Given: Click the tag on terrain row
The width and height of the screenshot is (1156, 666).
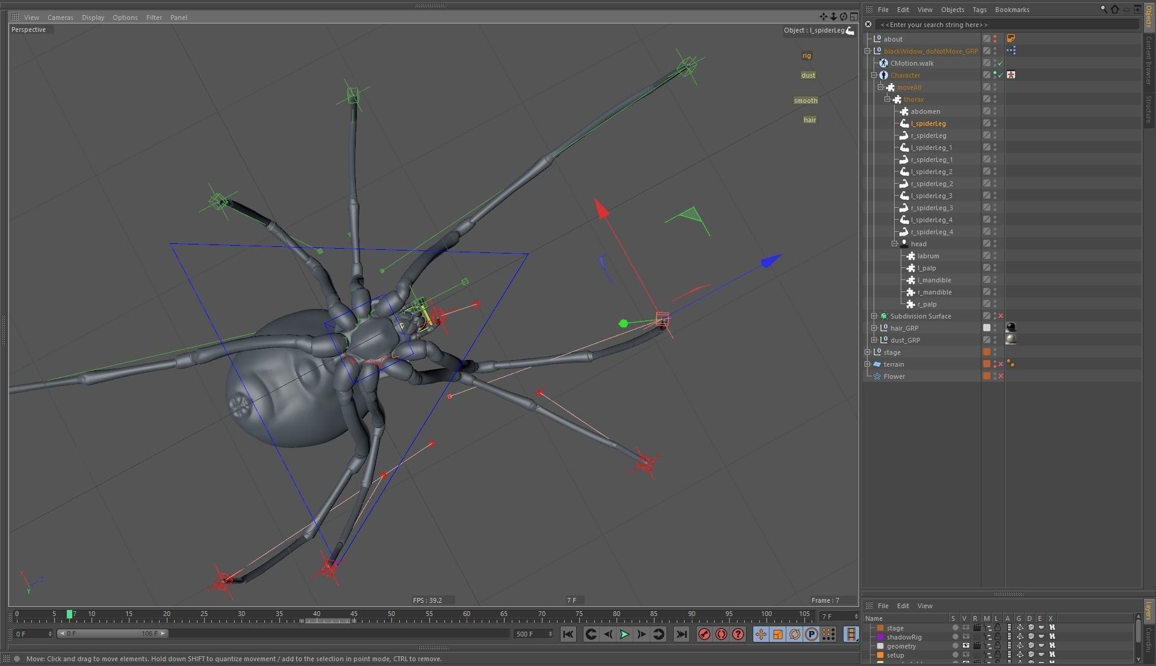Looking at the screenshot, I should click(1011, 364).
